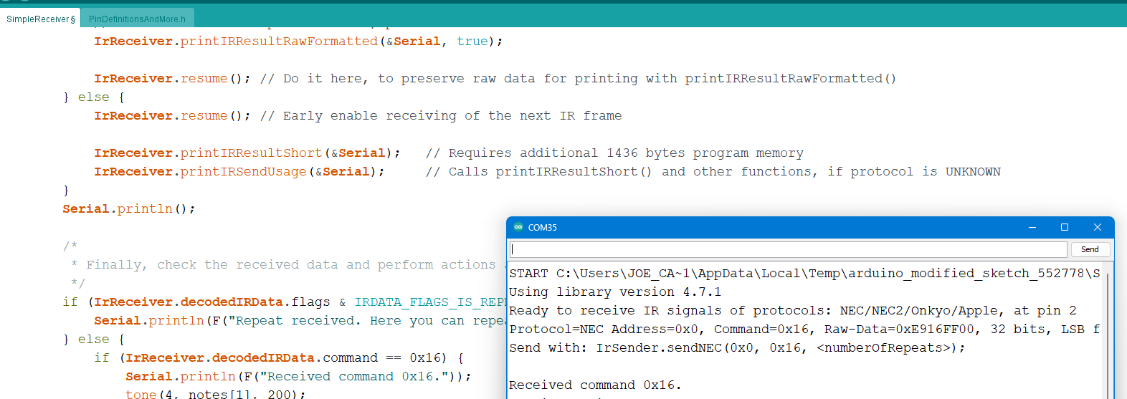Click the 'Using library version 4.7.1' output line

(x=615, y=292)
